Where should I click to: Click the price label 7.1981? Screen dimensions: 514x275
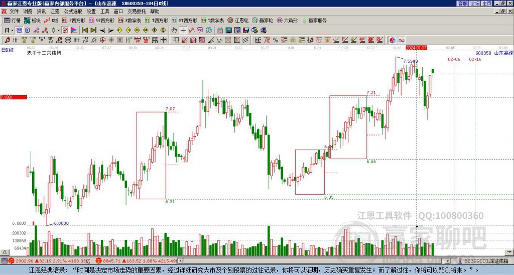[x=14, y=97]
